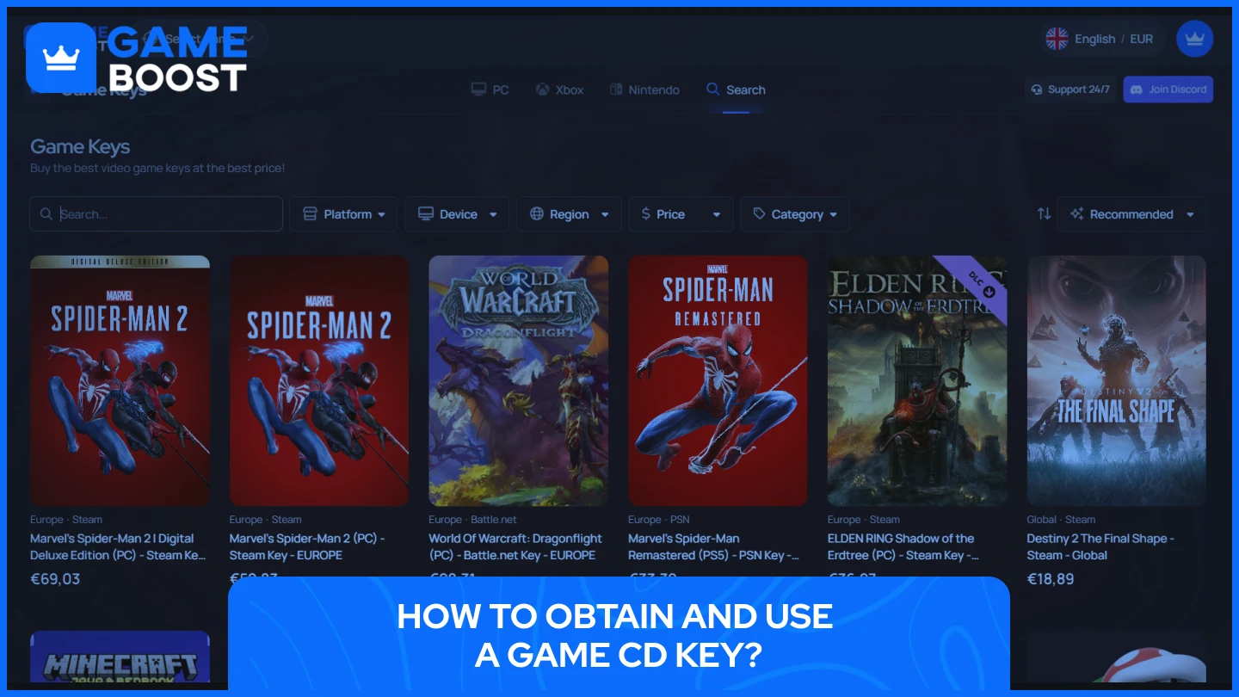The height and width of the screenshot is (697, 1239).
Task: Expand the Price filter dropdown
Action: pos(681,214)
